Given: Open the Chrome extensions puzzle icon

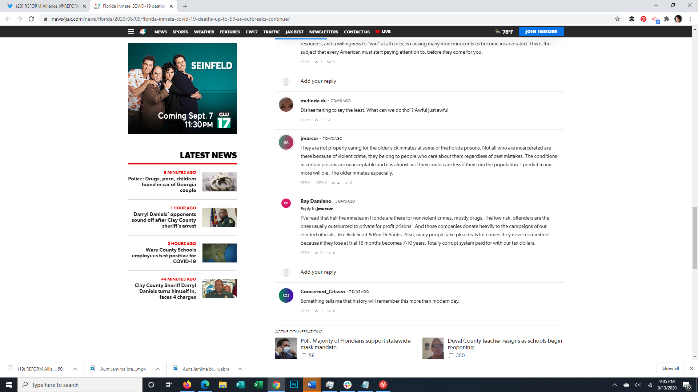Looking at the screenshot, I should (x=666, y=19).
